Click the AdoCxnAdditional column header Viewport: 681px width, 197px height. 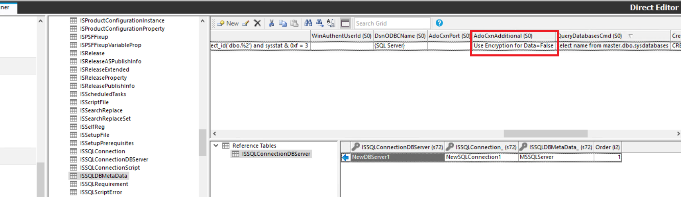[x=503, y=36]
